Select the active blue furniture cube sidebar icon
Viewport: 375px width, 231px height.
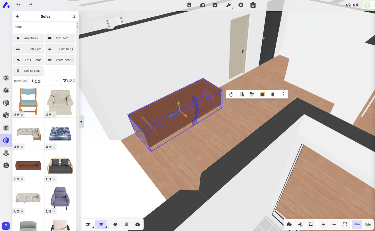click(x=6, y=140)
